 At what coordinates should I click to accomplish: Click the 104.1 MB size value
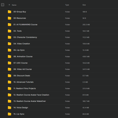pyautogui.click(x=86, y=31)
